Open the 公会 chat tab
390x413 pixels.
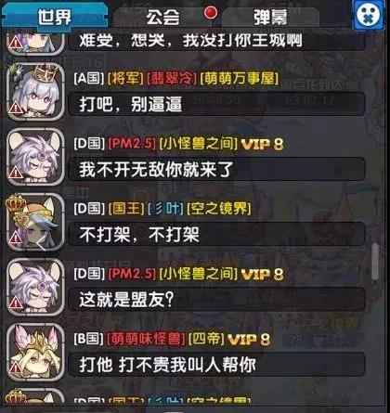[x=163, y=17]
